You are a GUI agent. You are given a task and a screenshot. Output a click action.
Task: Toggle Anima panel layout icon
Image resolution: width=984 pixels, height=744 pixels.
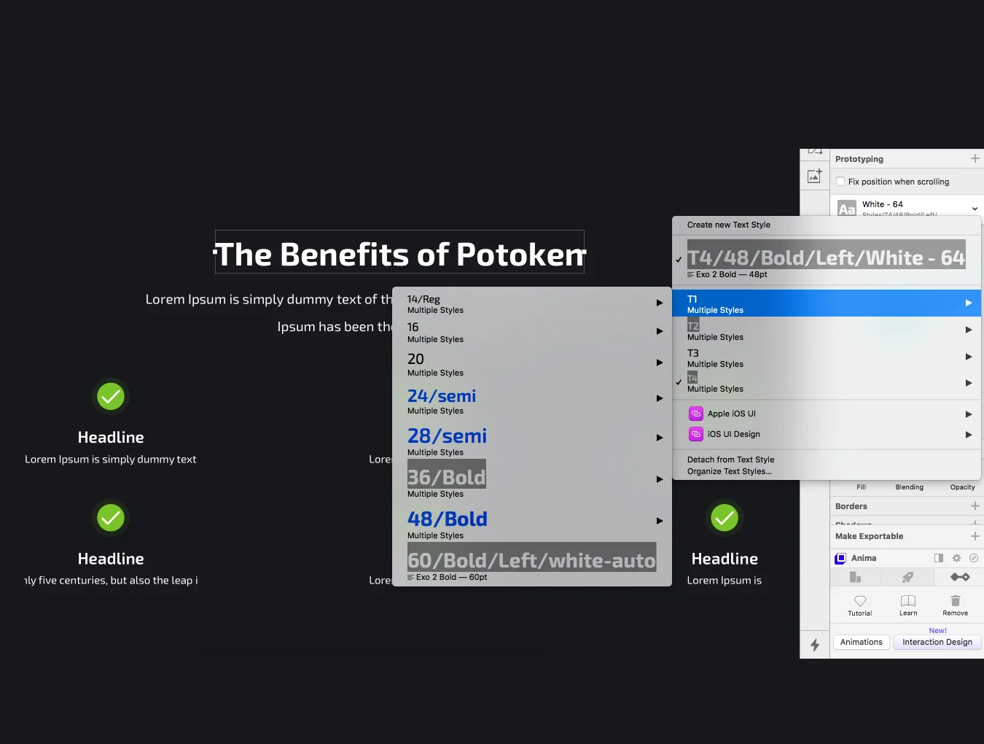point(939,558)
